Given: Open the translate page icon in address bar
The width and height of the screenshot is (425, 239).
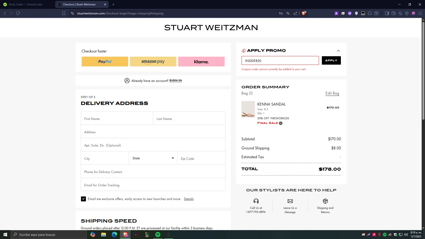Looking at the screenshot, I should tap(288, 13).
